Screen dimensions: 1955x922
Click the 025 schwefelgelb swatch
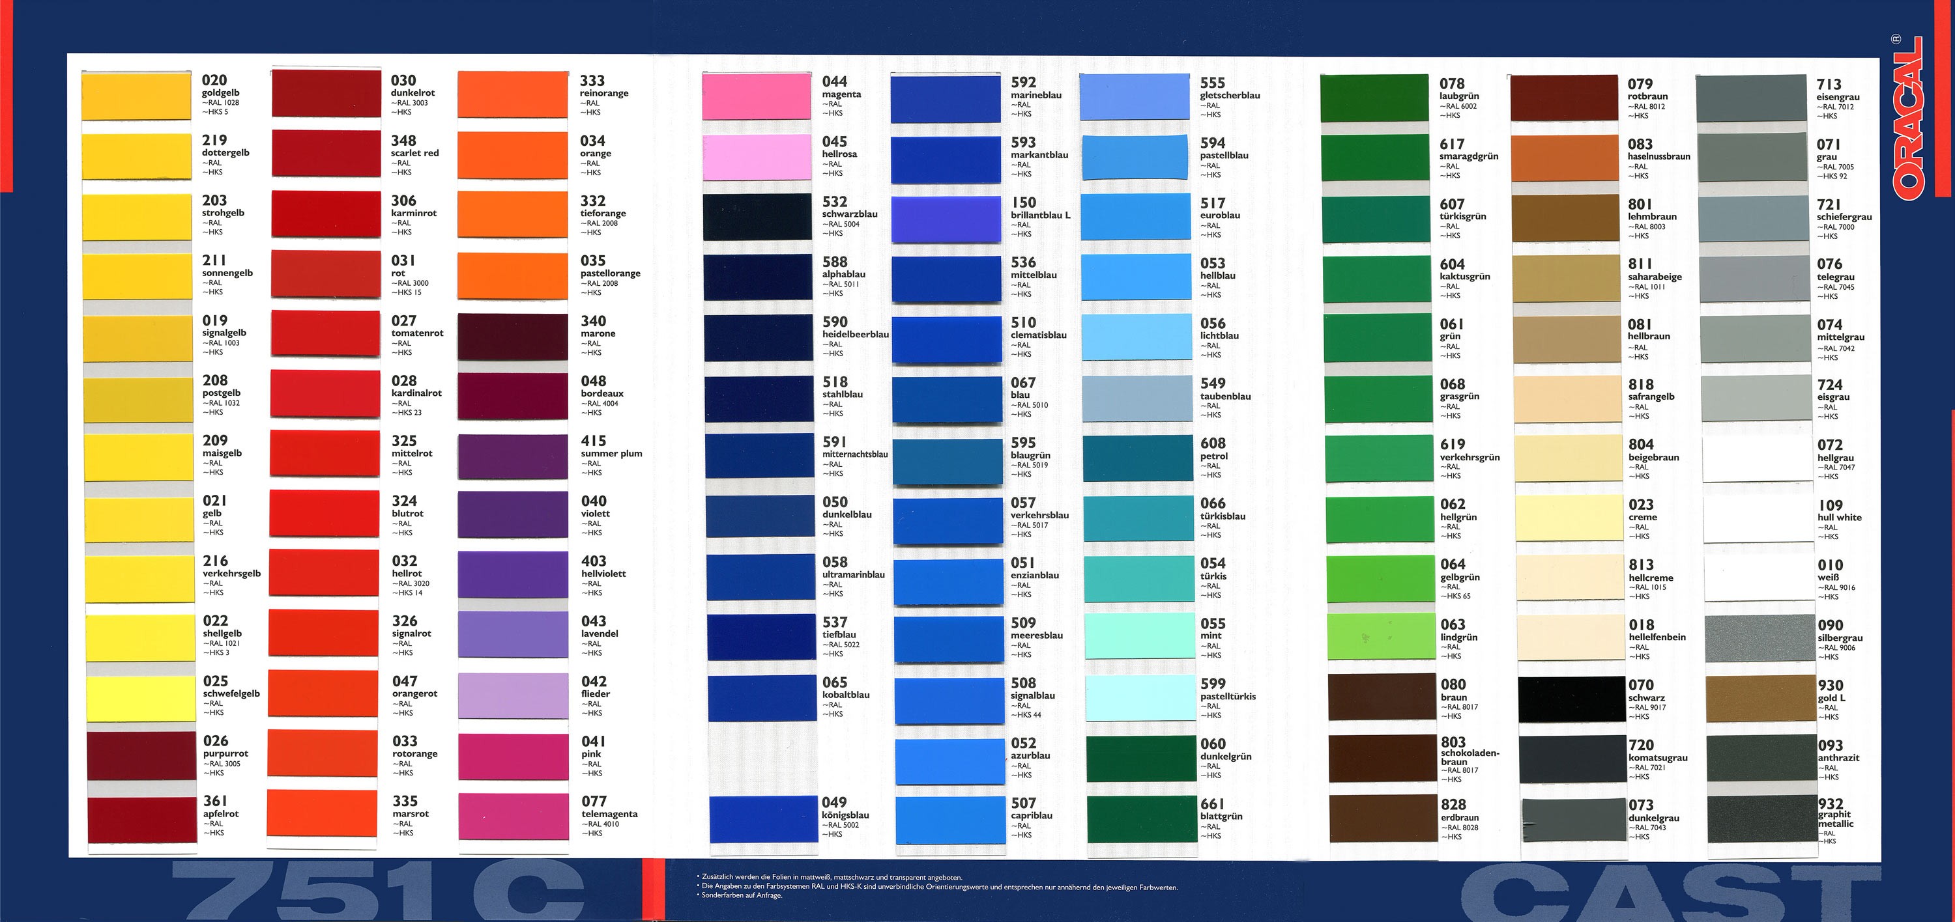click(141, 698)
